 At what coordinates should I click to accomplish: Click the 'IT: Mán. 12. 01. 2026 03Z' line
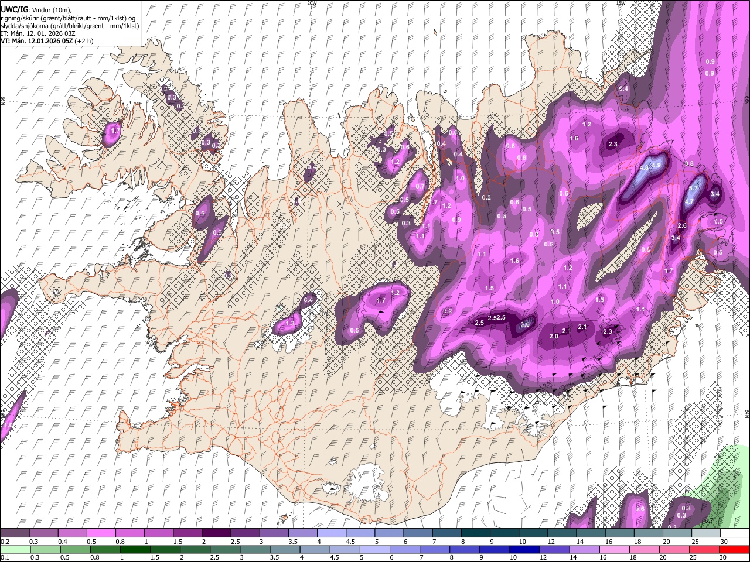[37, 33]
